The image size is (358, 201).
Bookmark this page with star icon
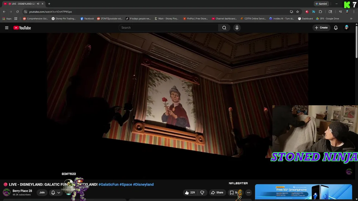(298, 12)
